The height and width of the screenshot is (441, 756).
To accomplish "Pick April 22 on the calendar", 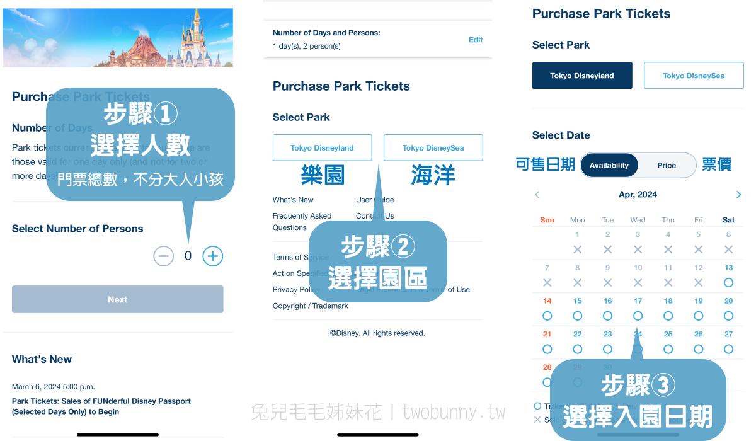I will click(578, 342).
